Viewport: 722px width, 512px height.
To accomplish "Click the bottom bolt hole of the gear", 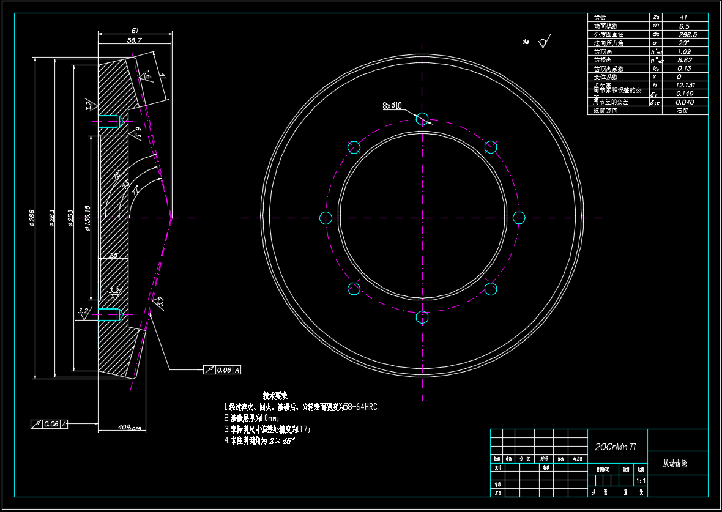I will (x=422, y=317).
